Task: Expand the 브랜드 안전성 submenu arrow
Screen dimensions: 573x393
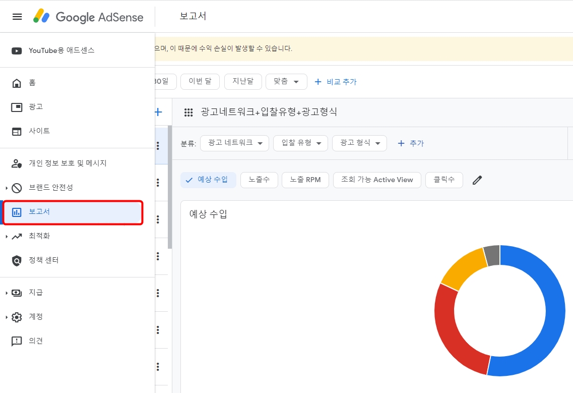Action: coord(7,188)
